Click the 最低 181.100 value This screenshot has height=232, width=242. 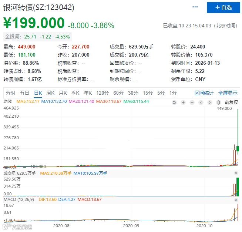27,55
